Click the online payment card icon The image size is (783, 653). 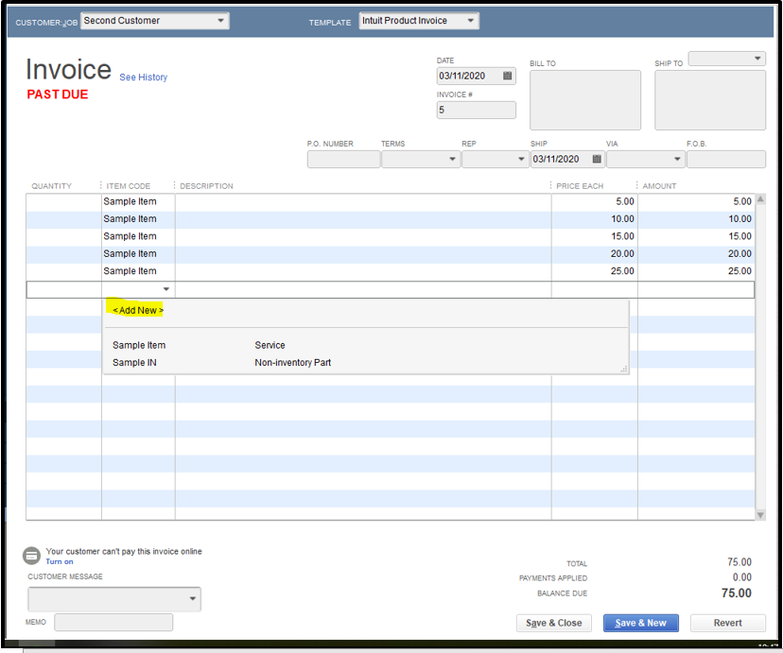pos(31,556)
